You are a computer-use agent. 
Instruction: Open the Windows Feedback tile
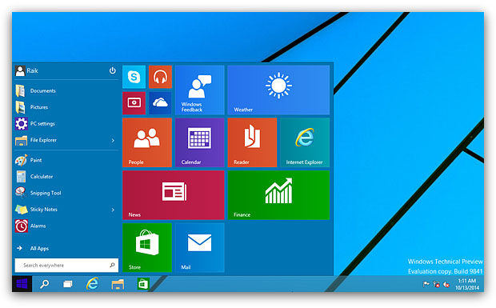click(x=200, y=90)
